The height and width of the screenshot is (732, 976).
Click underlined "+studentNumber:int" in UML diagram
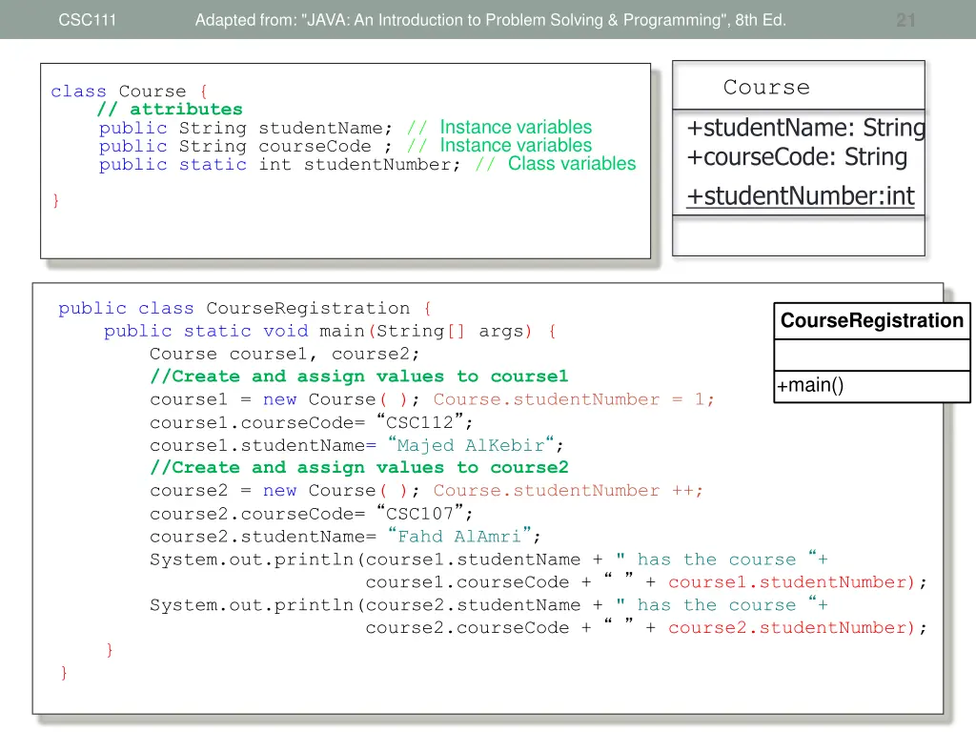(x=801, y=196)
